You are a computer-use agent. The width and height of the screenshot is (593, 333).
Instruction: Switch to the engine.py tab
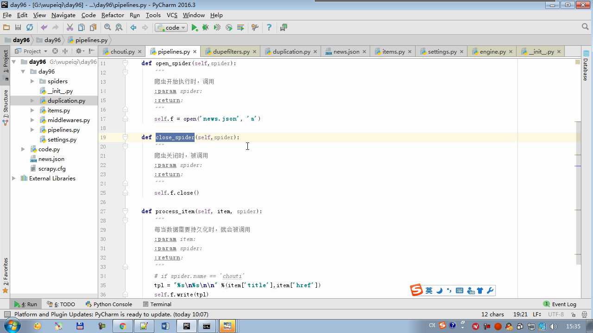click(493, 51)
